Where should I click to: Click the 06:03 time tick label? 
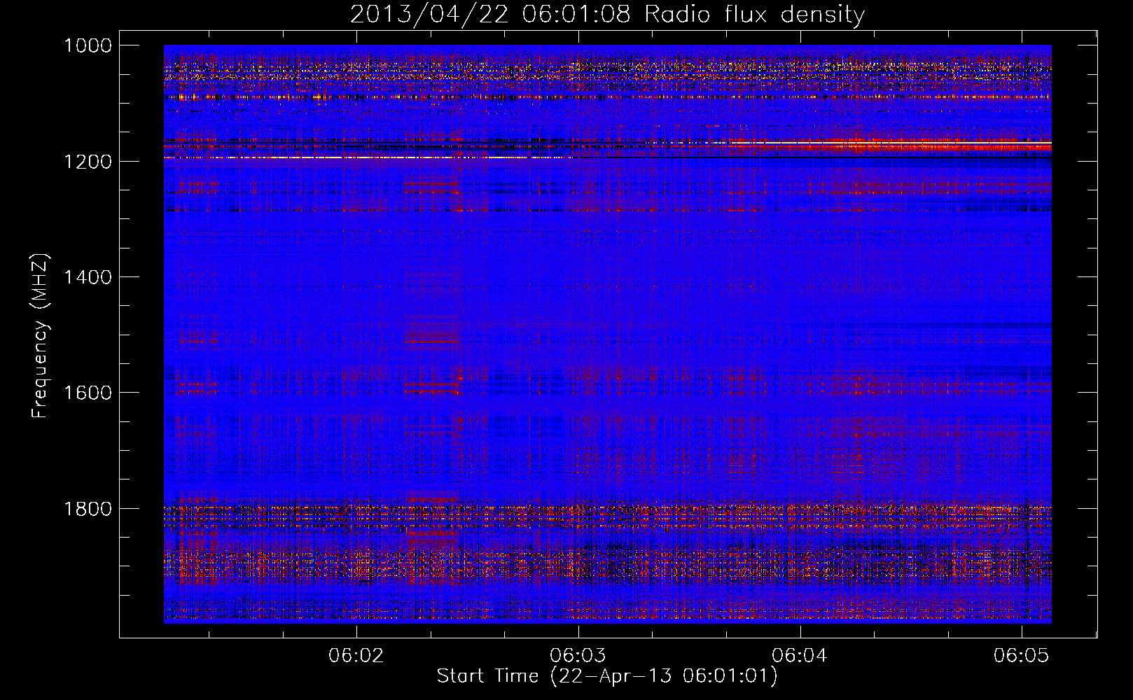(578, 656)
